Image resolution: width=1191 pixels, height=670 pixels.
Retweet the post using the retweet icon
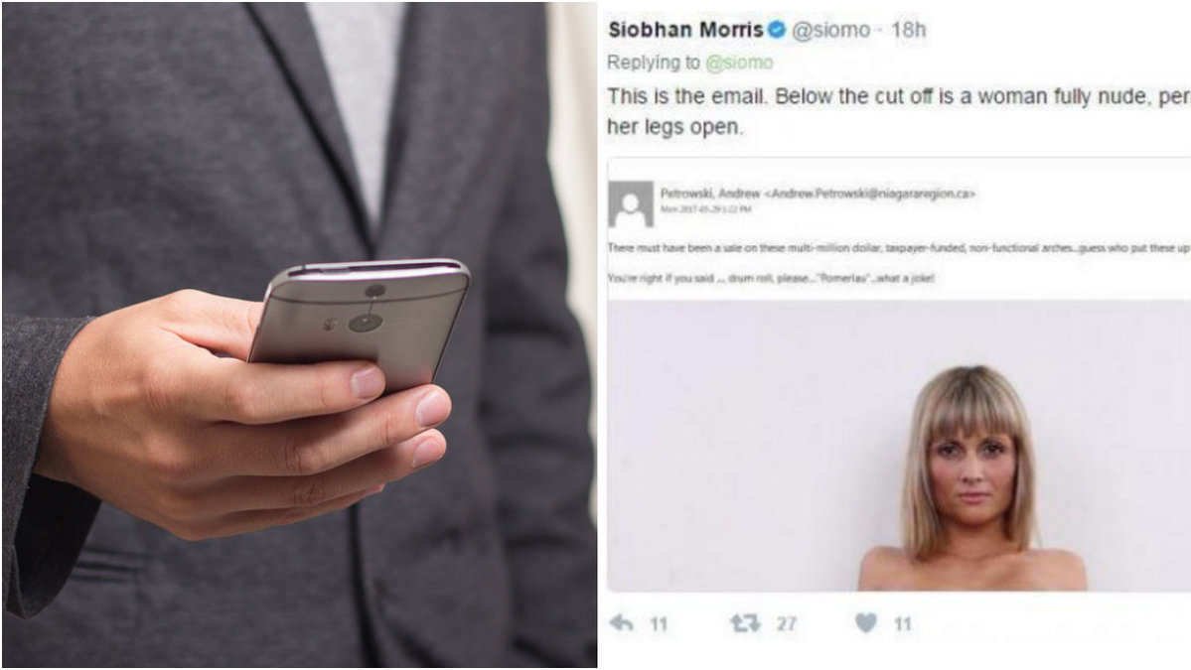(744, 623)
